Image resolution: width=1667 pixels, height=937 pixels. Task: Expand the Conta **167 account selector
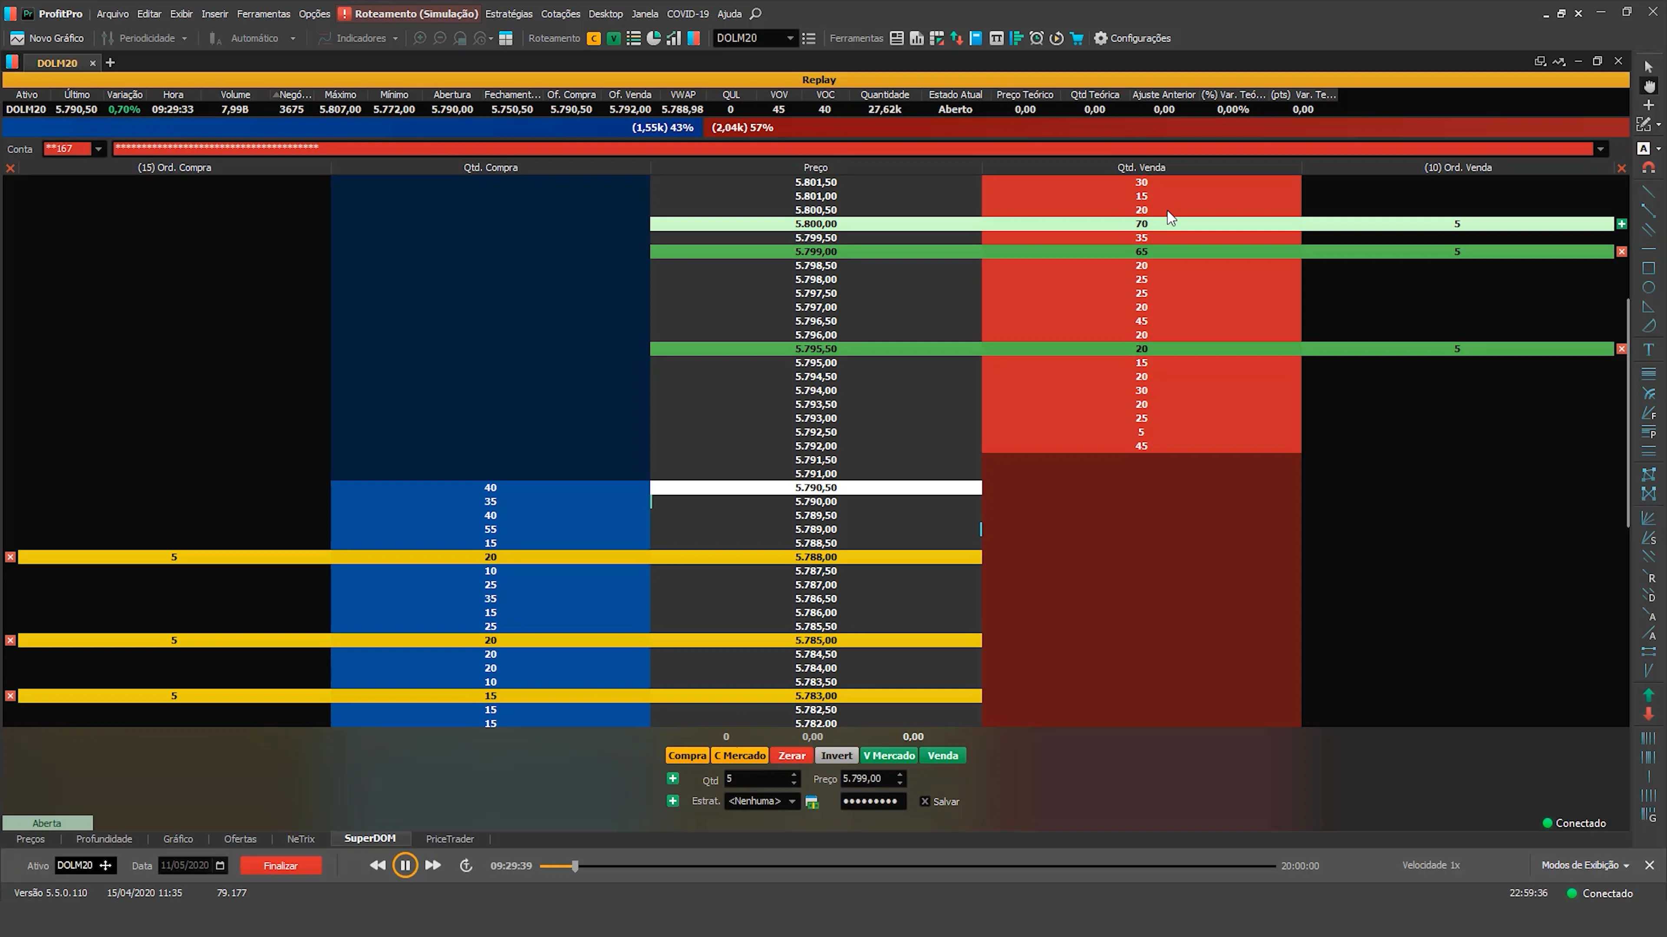pyautogui.click(x=98, y=149)
